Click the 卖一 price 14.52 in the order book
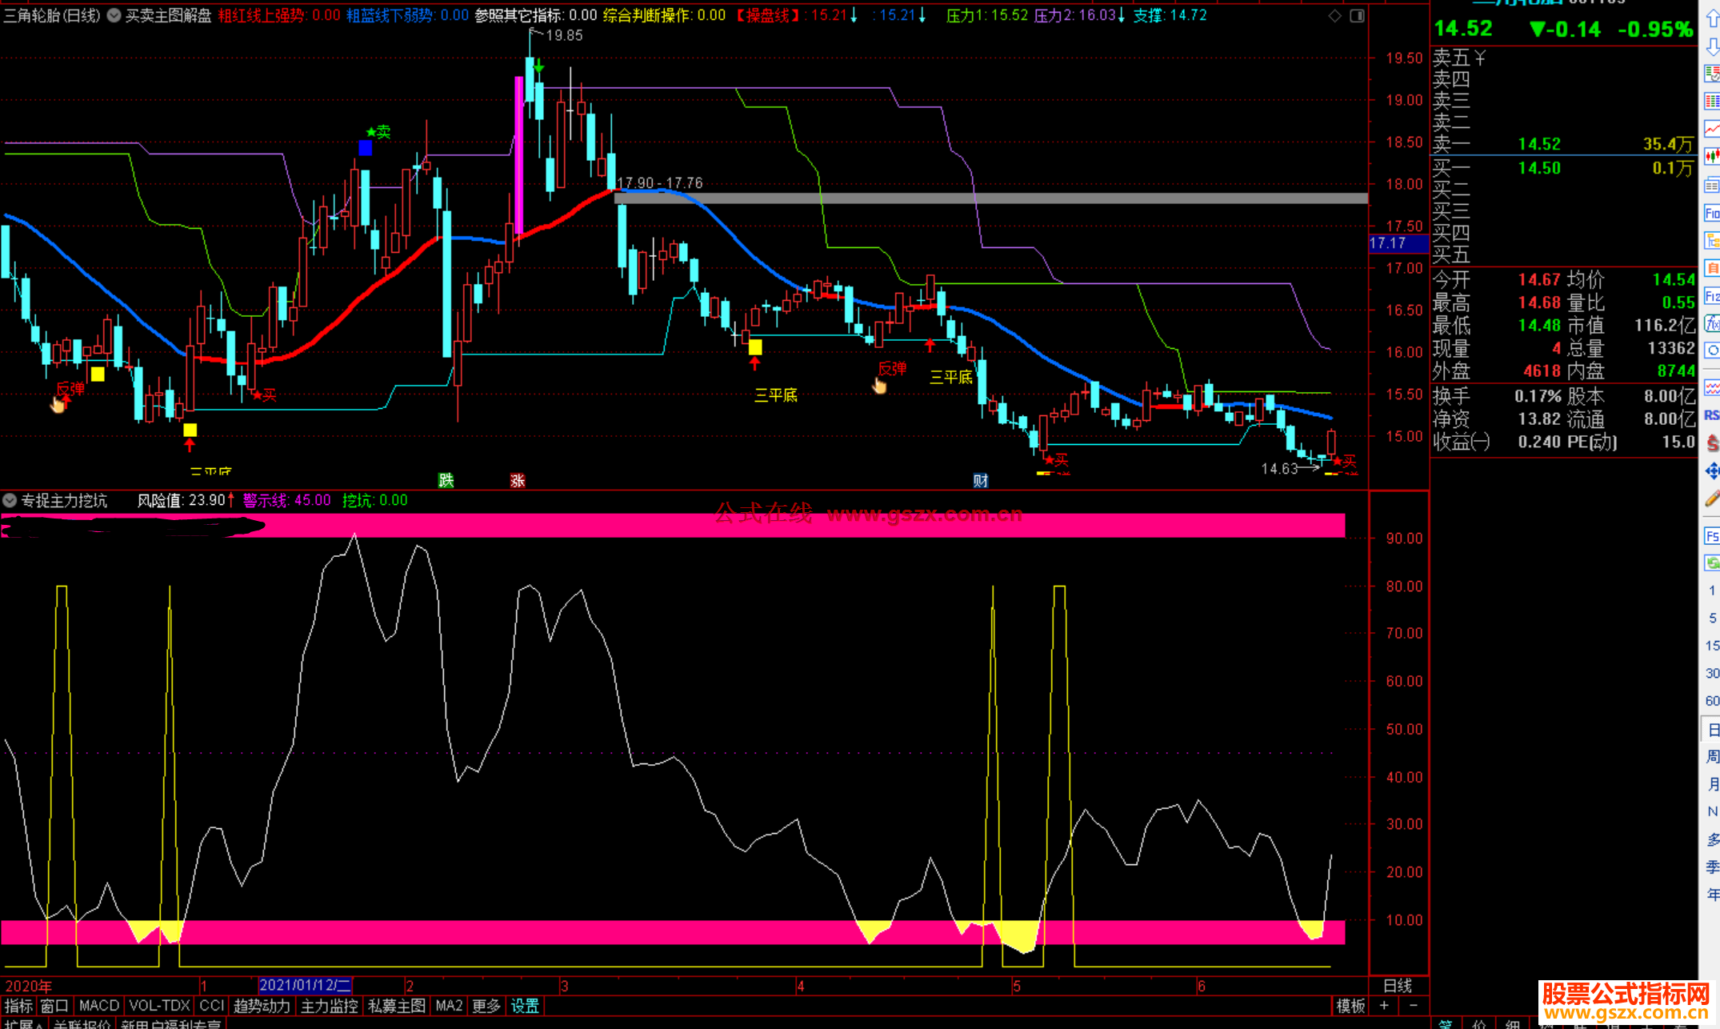Image resolution: width=1720 pixels, height=1029 pixels. (1539, 144)
